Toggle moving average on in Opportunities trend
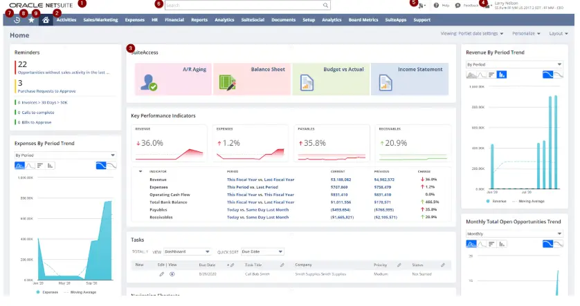This screenshot has height=306, width=580. pyautogui.click(x=548, y=244)
